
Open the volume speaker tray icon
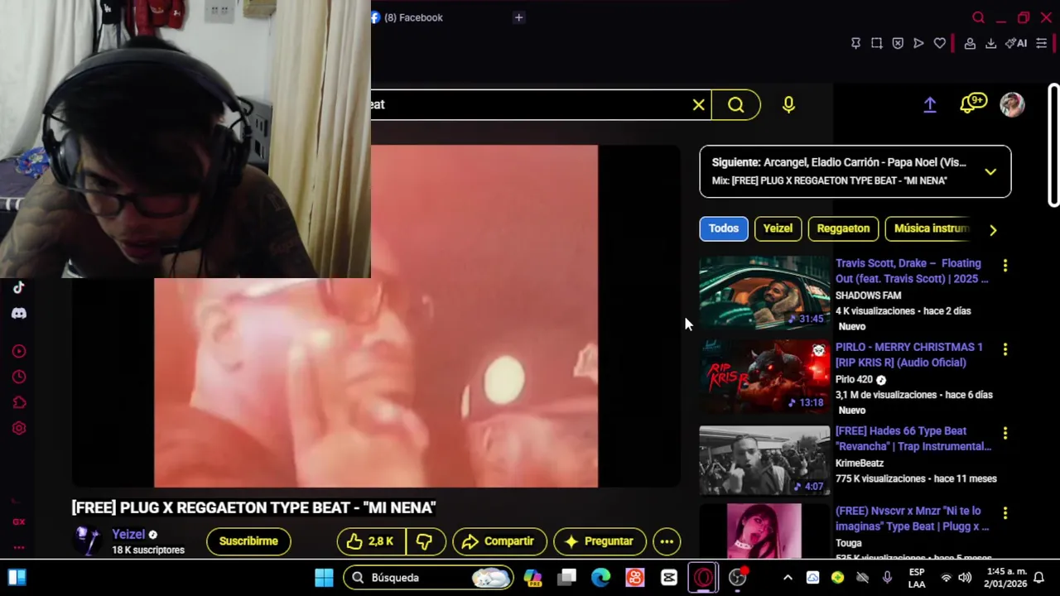tap(965, 578)
